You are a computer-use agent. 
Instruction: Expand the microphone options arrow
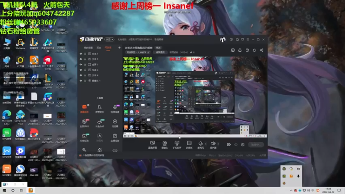point(206,144)
